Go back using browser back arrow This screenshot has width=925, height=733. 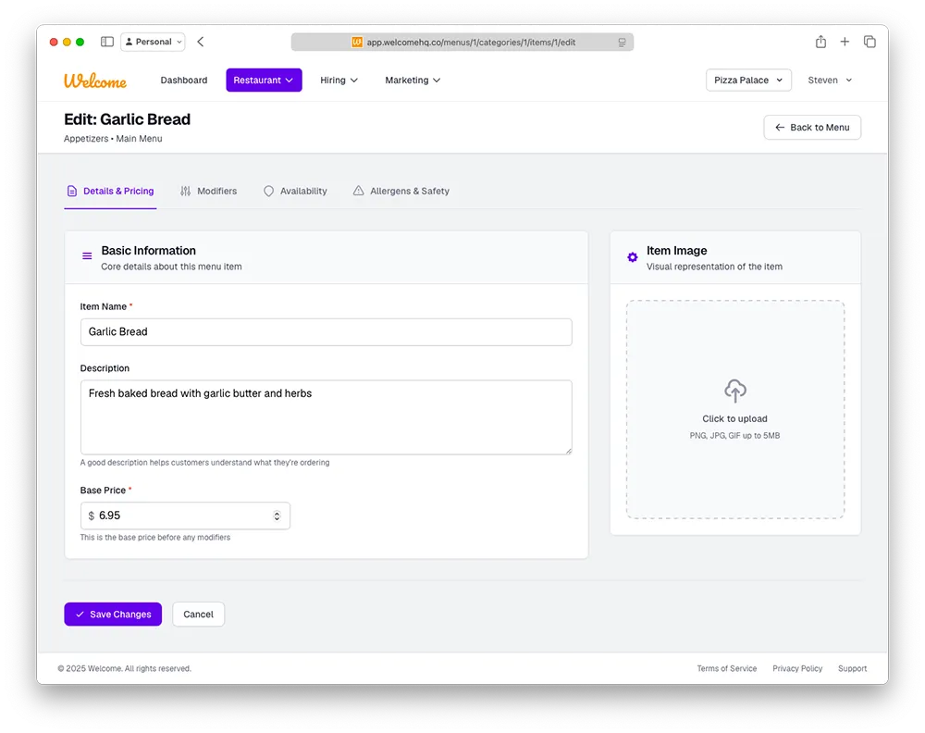pos(201,42)
